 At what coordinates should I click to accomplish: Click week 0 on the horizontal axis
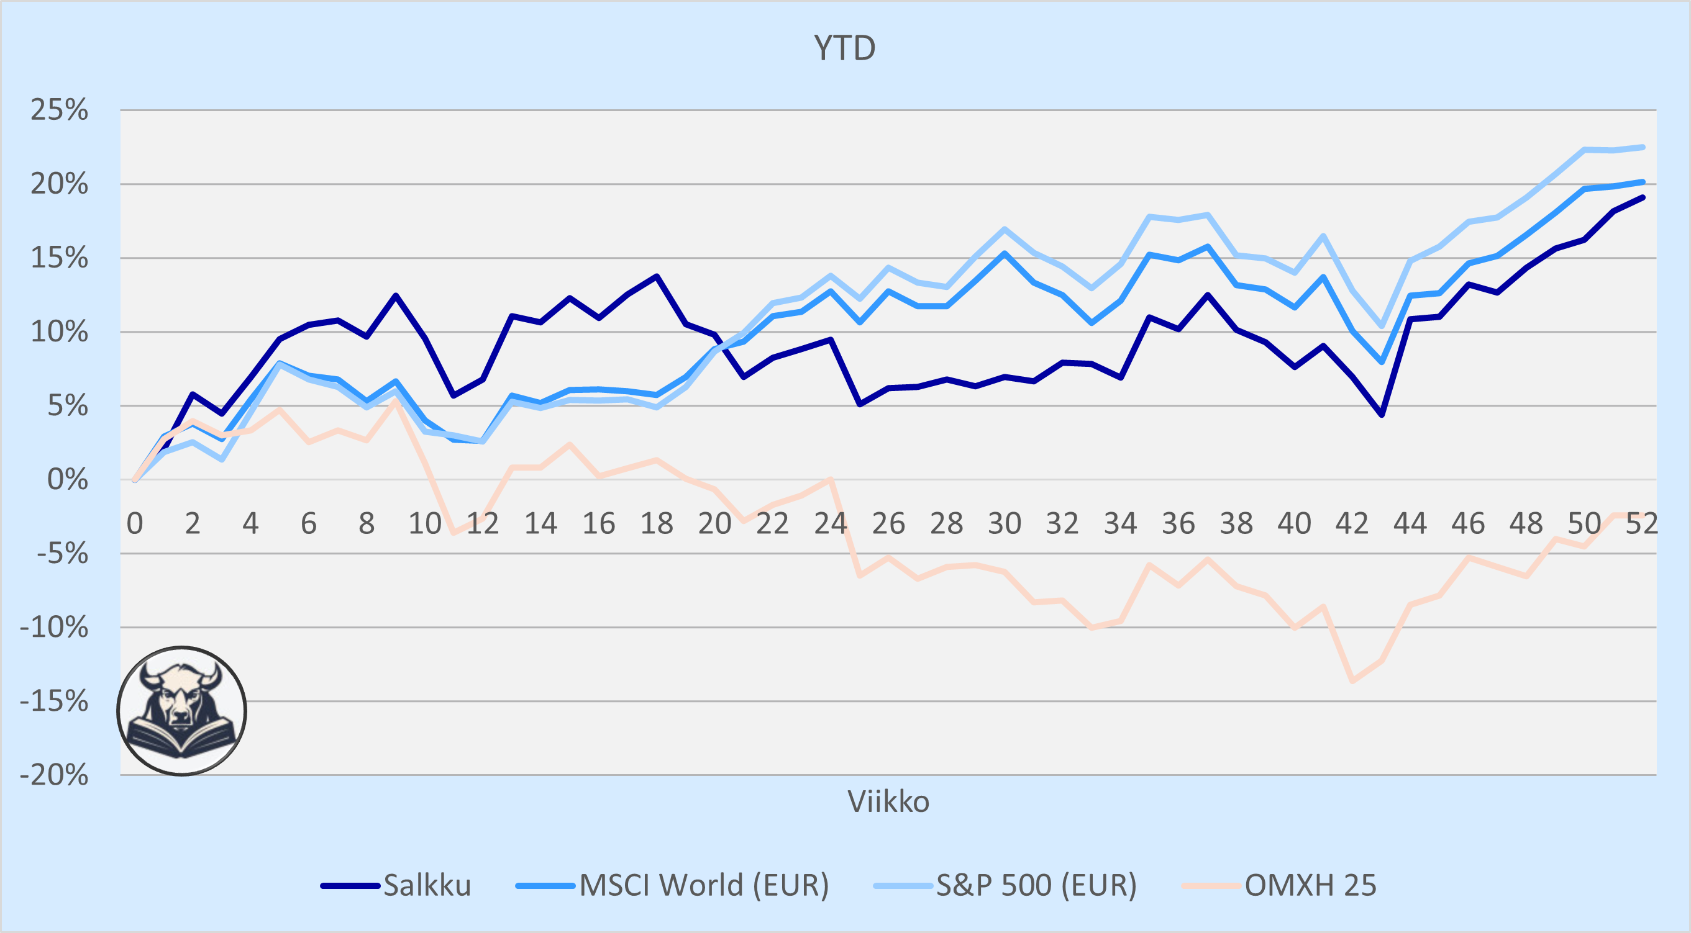(135, 523)
